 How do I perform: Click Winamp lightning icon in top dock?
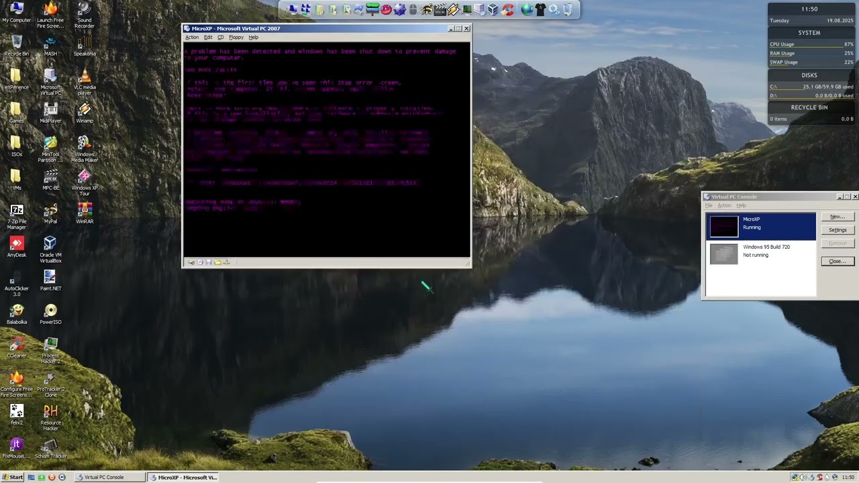coord(453,9)
